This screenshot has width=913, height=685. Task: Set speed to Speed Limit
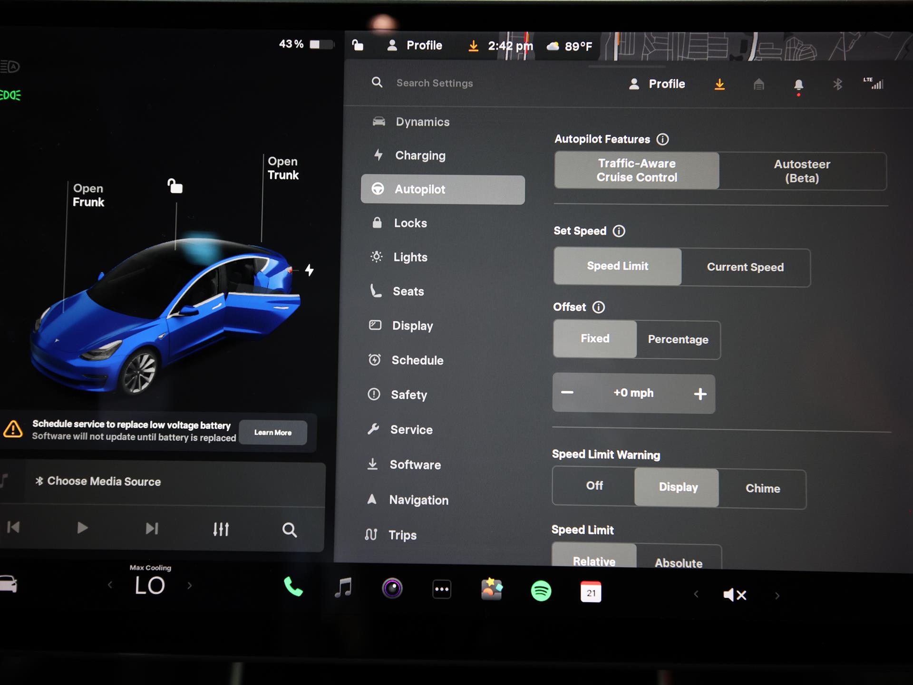coord(617,266)
